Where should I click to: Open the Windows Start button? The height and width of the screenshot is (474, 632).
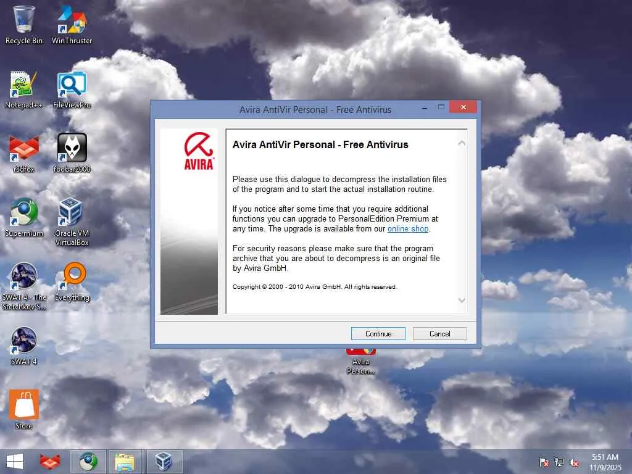(15, 462)
